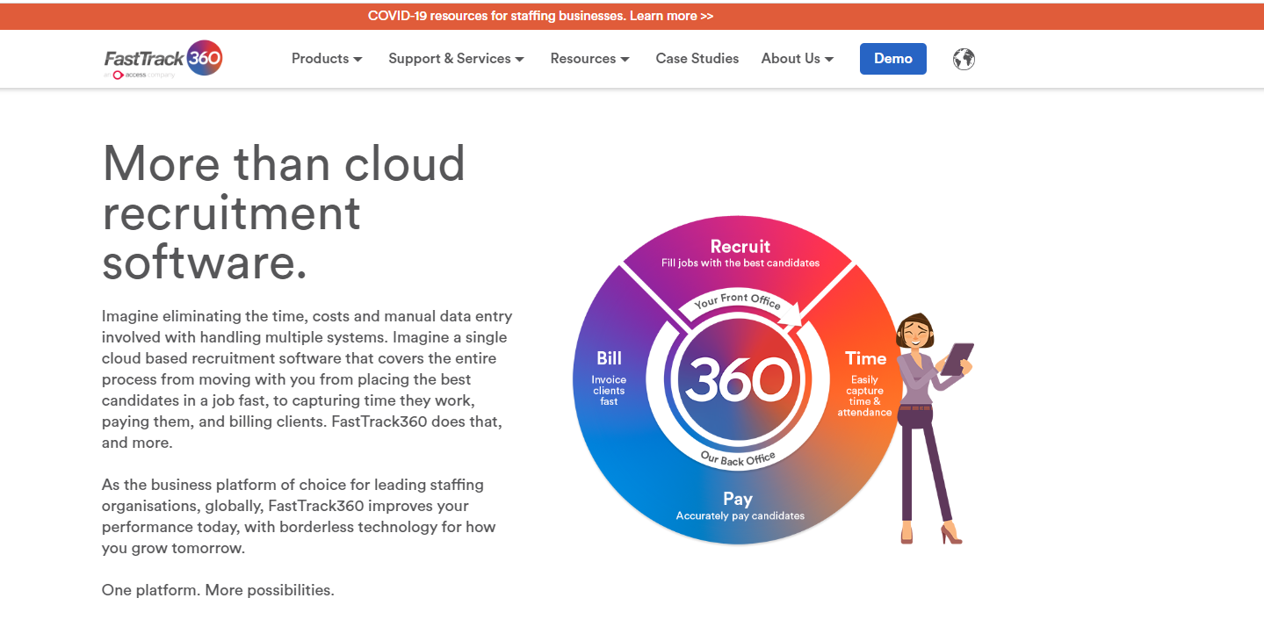Click the 360 center circle graphic

click(738, 379)
